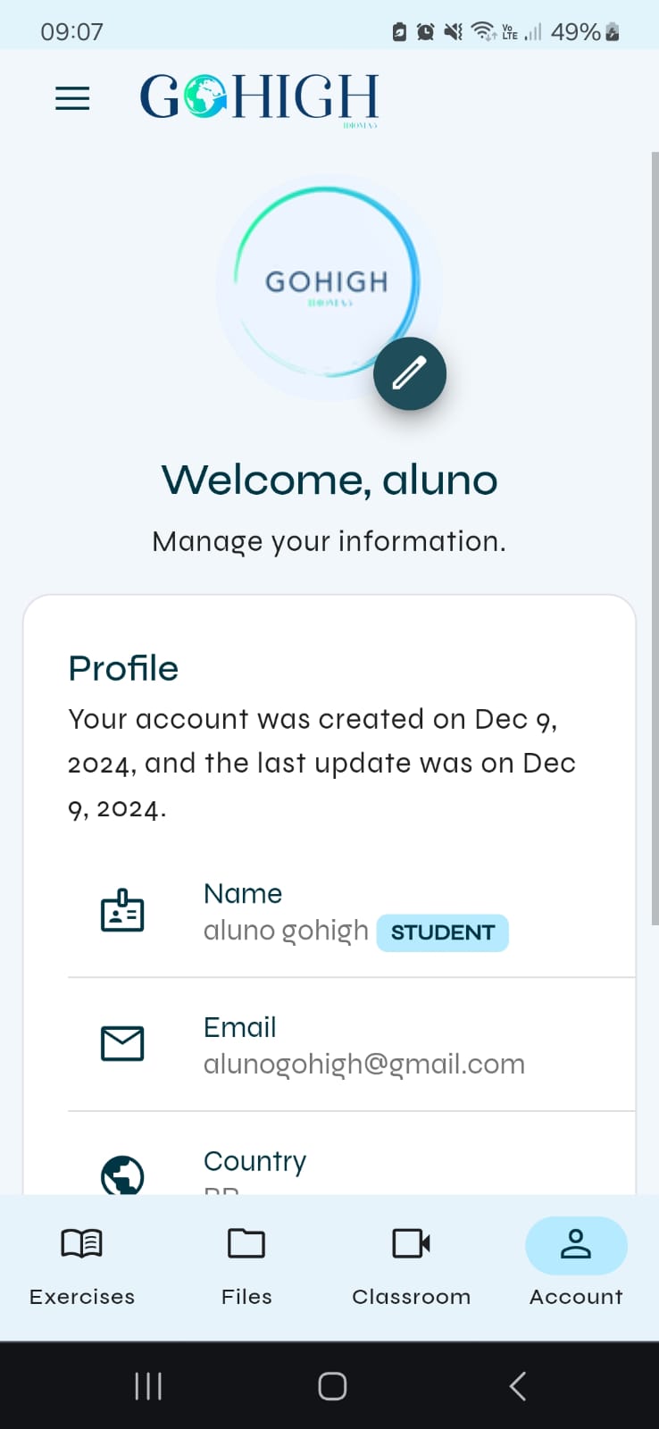Tap the ID badge Name icon

[122, 911]
